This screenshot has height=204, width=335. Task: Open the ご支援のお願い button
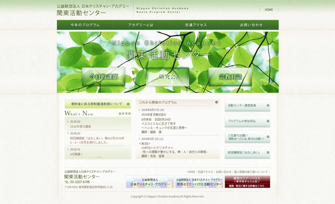coord(247,137)
